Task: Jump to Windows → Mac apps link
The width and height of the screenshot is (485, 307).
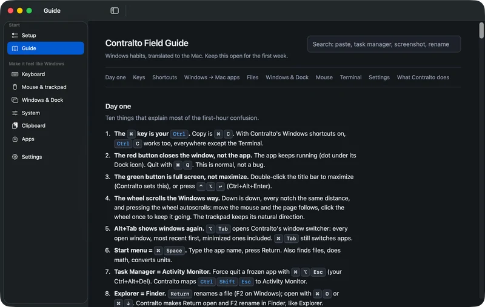Action: coord(212,78)
